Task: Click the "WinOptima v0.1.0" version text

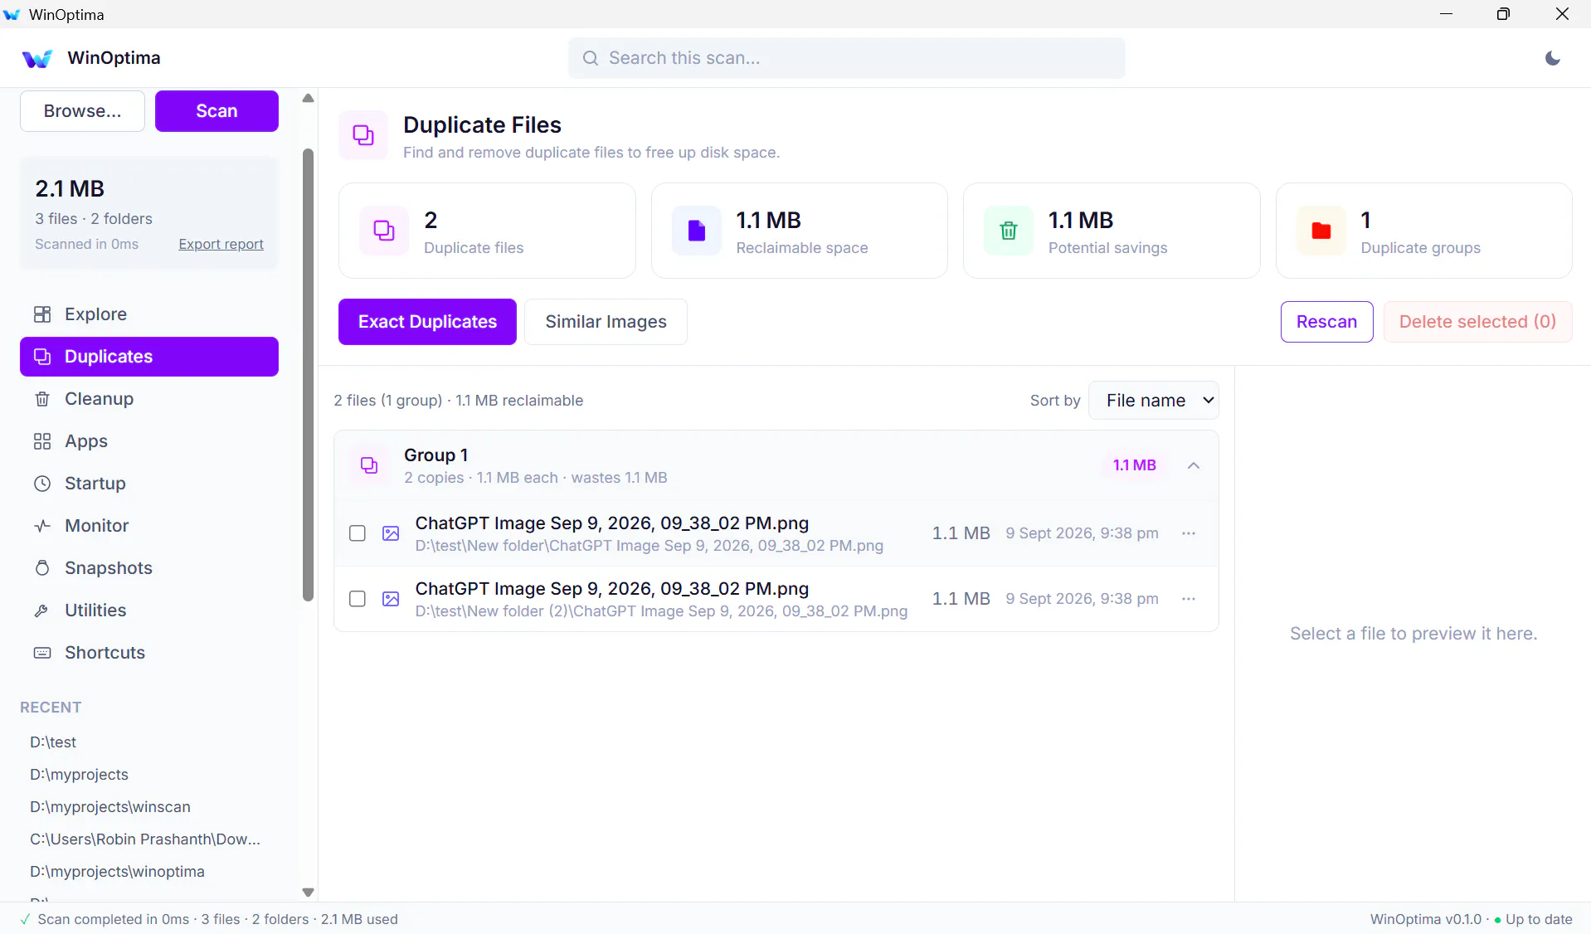Action: pos(1425,919)
